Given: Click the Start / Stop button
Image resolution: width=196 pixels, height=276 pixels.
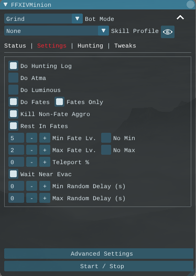Looking at the screenshot, I should (x=99, y=266).
